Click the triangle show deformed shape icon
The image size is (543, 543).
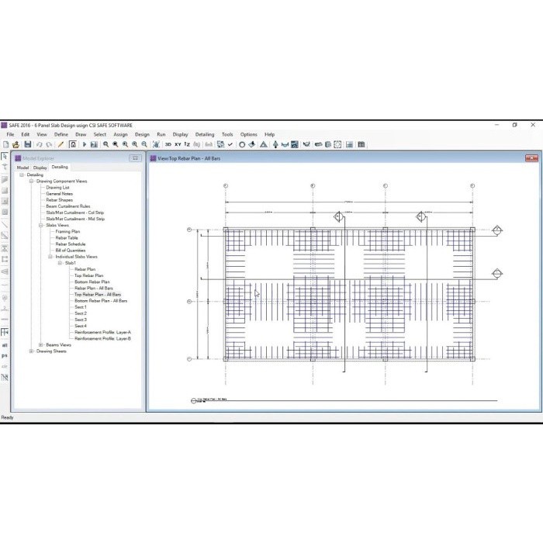[264, 144]
